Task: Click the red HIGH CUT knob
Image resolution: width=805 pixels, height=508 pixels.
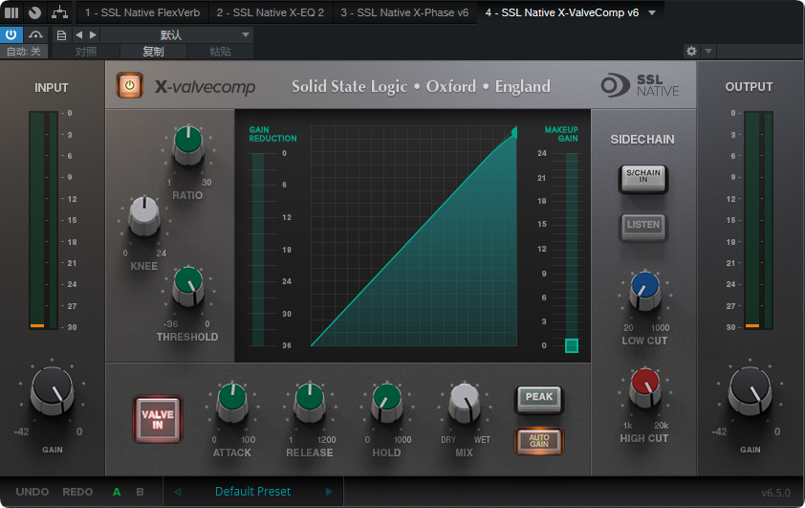Action: [645, 387]
